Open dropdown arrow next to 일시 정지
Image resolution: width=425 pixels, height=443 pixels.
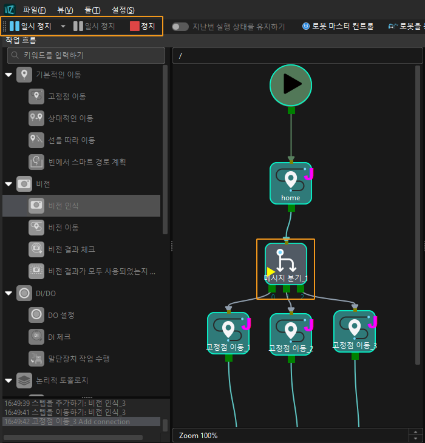point(63,26)
